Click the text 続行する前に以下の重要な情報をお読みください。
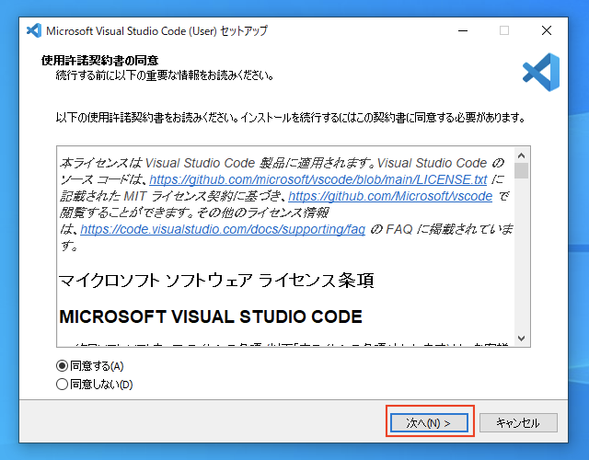This screenshot has height=460, width=589. [x=165, y=75]
